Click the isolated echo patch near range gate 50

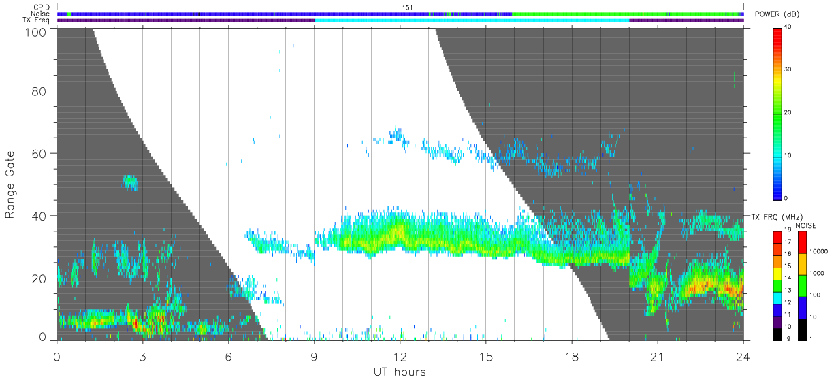(130, 182)
